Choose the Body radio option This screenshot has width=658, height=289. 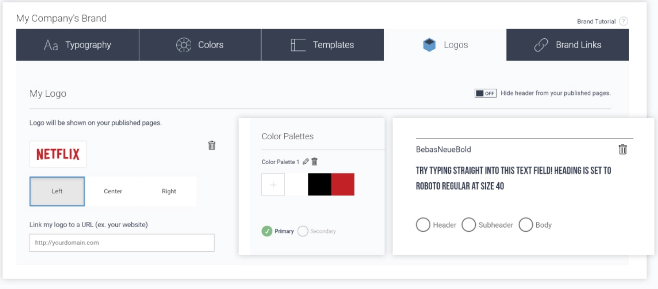click(x=526, y=225)
